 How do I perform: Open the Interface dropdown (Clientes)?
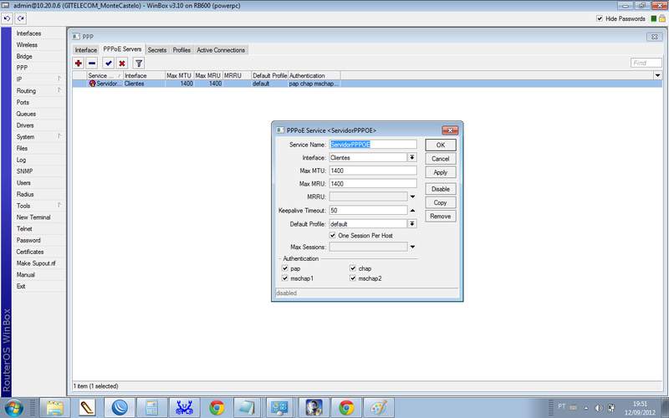click(412, 157)
